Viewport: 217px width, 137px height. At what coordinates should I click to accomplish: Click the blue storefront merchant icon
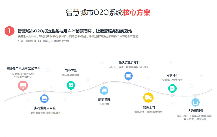(44, 99)
